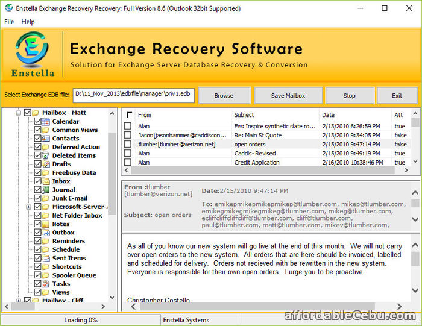Image resolution: width=422 pixels, height=326 pixels.
Task: Click the Exit button
Action: pyautogui.click(x=397, y=95)
